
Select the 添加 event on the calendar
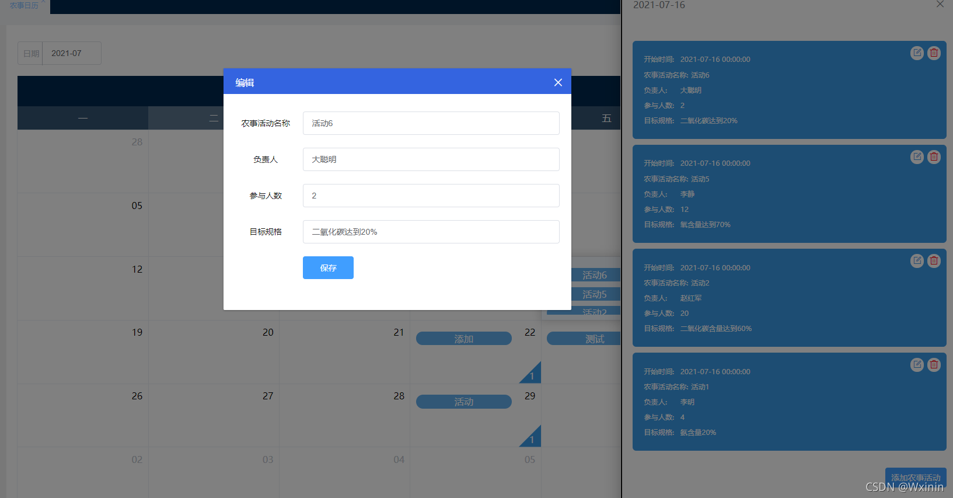pos(463,339)
